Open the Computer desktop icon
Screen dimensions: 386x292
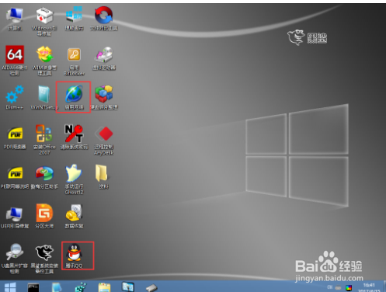(x=15, y=19)
